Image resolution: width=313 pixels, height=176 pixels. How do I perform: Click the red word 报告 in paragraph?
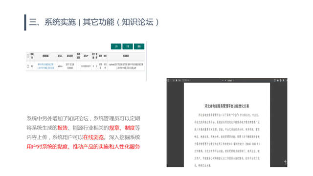coord(63,128)
